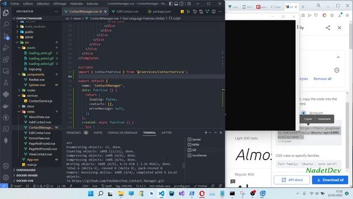Open the Thunder Client lightning icon

6,118
